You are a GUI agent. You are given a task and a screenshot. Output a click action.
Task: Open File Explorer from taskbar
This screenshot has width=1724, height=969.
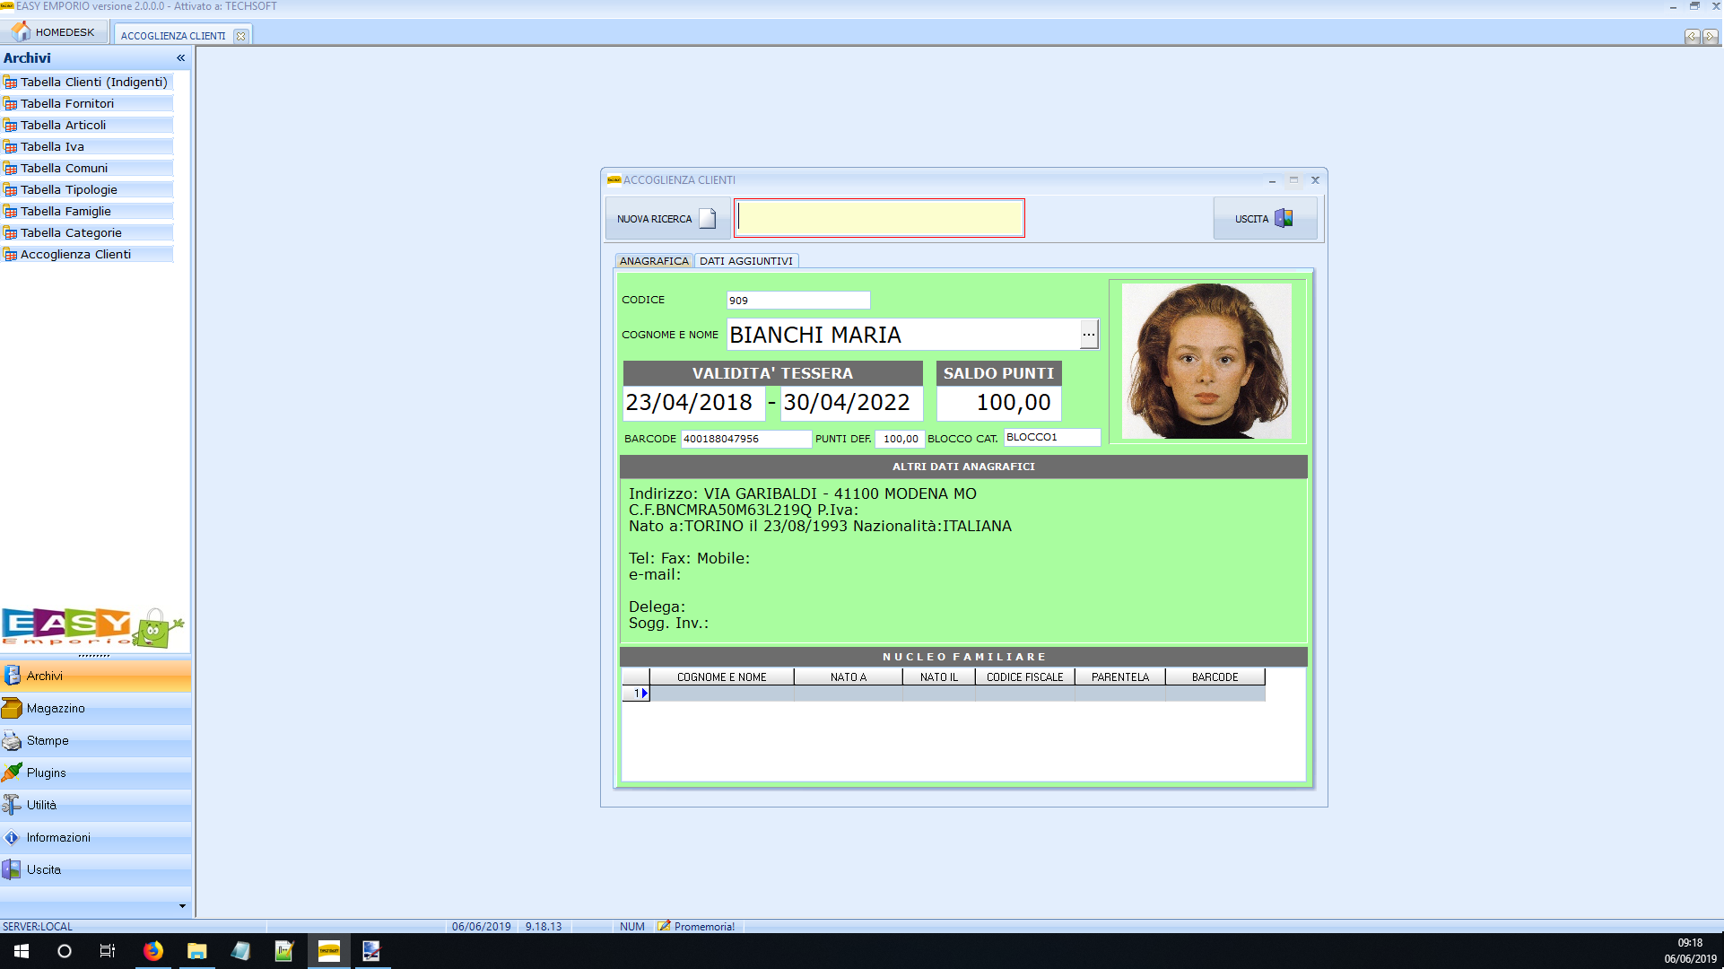196,951
